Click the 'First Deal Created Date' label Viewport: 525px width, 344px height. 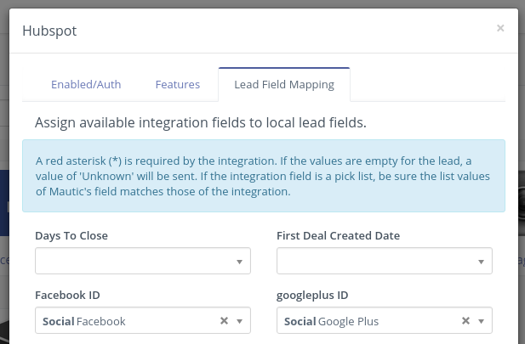(x=338, y=235)
